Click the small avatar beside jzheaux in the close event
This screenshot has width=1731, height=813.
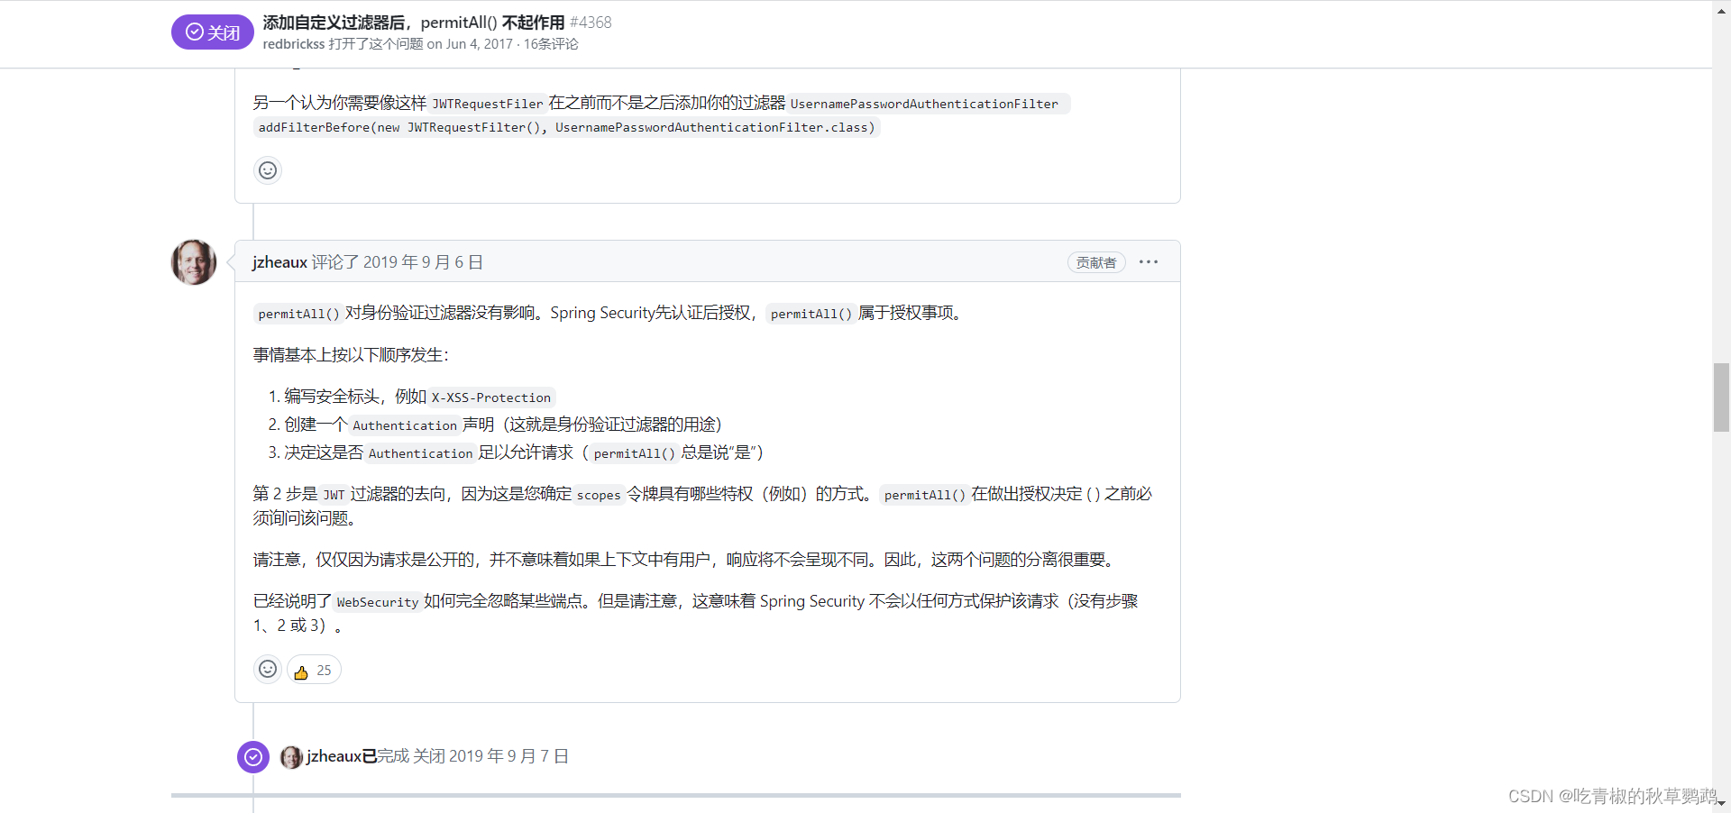click(x=290, y=757)
